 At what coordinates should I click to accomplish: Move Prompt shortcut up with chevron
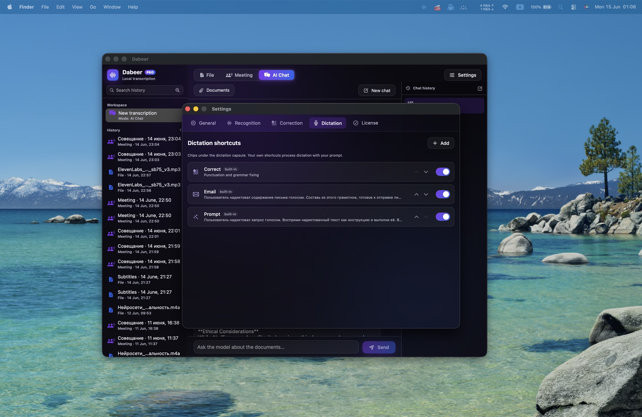[416, 217]
